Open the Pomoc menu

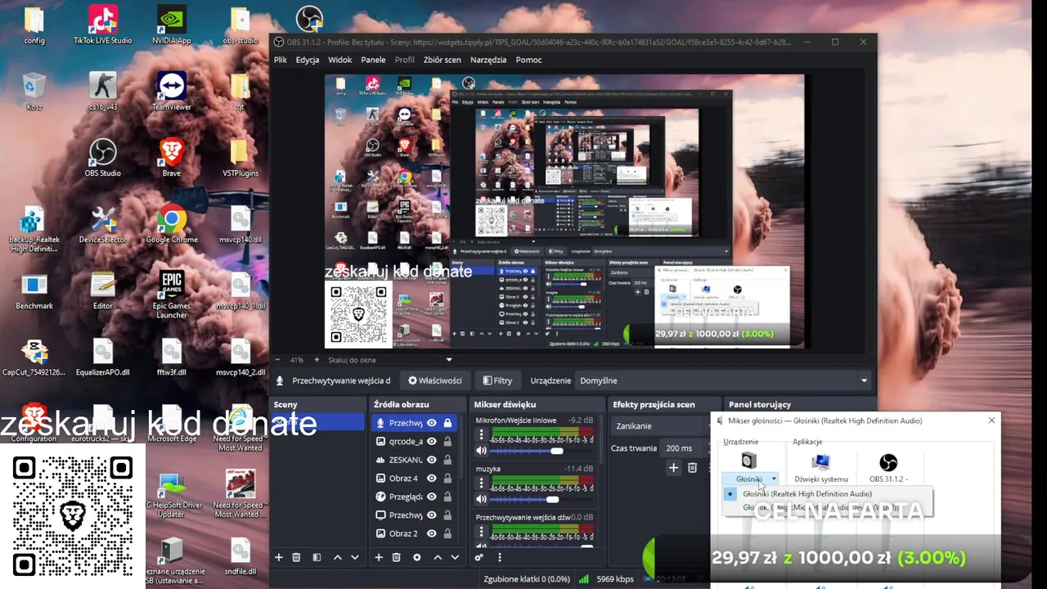[528, 60]
